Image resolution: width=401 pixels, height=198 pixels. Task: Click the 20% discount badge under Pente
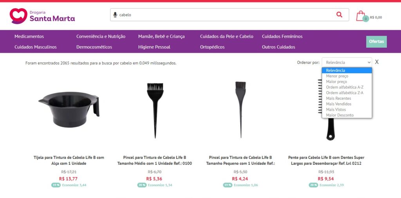pyautogui.click(x=313, y=185)
